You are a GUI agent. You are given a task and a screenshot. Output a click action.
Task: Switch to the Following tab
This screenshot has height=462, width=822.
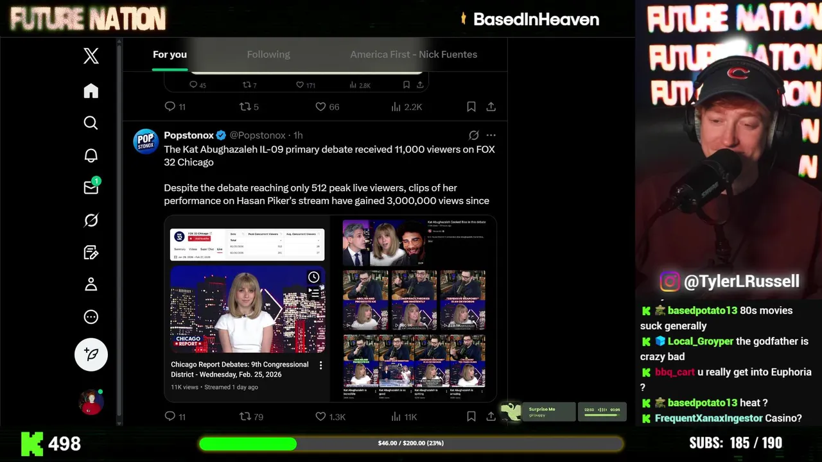pyautogui.click(x=268, y=55)
